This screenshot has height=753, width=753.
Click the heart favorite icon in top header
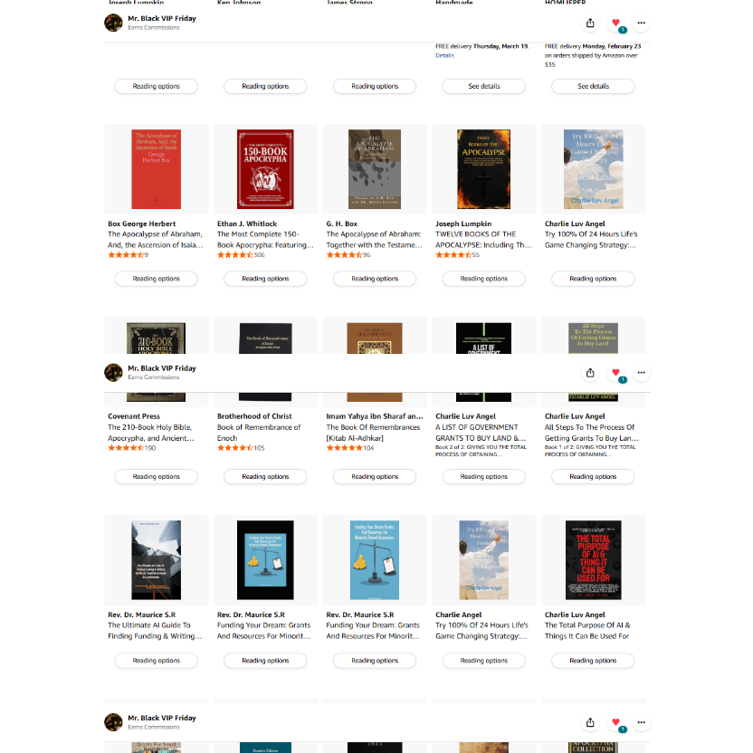pos(615,23)
